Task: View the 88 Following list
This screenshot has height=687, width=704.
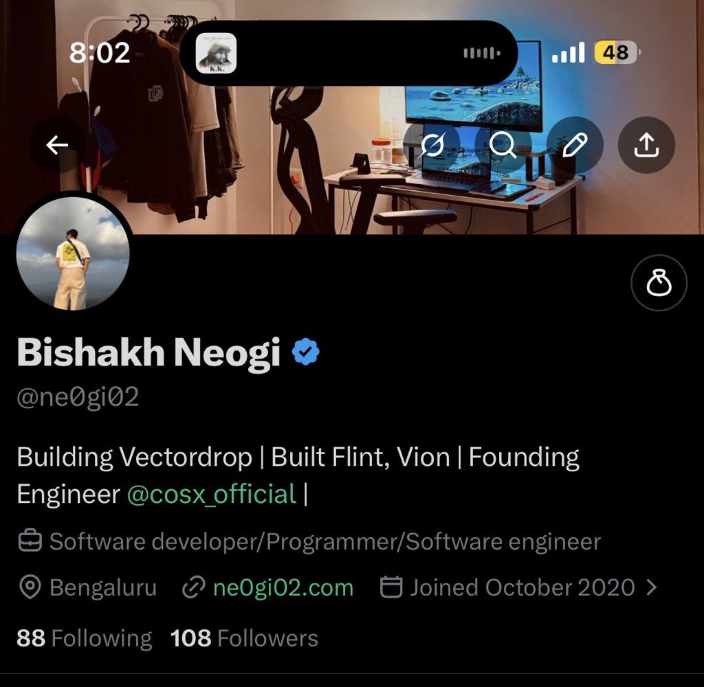Action: click(85, 638)
